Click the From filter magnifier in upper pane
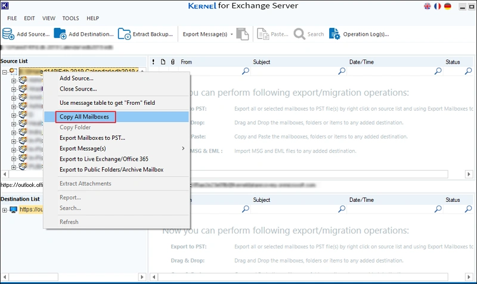This screenshot has height=284, width=477. (246, 71)
